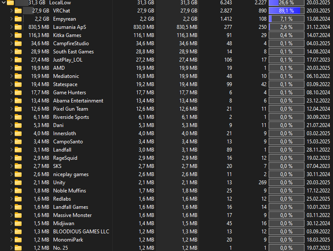Select the CampfireStudio row name
This screenshot has height=251, width=333.
[x=71, y=43]
